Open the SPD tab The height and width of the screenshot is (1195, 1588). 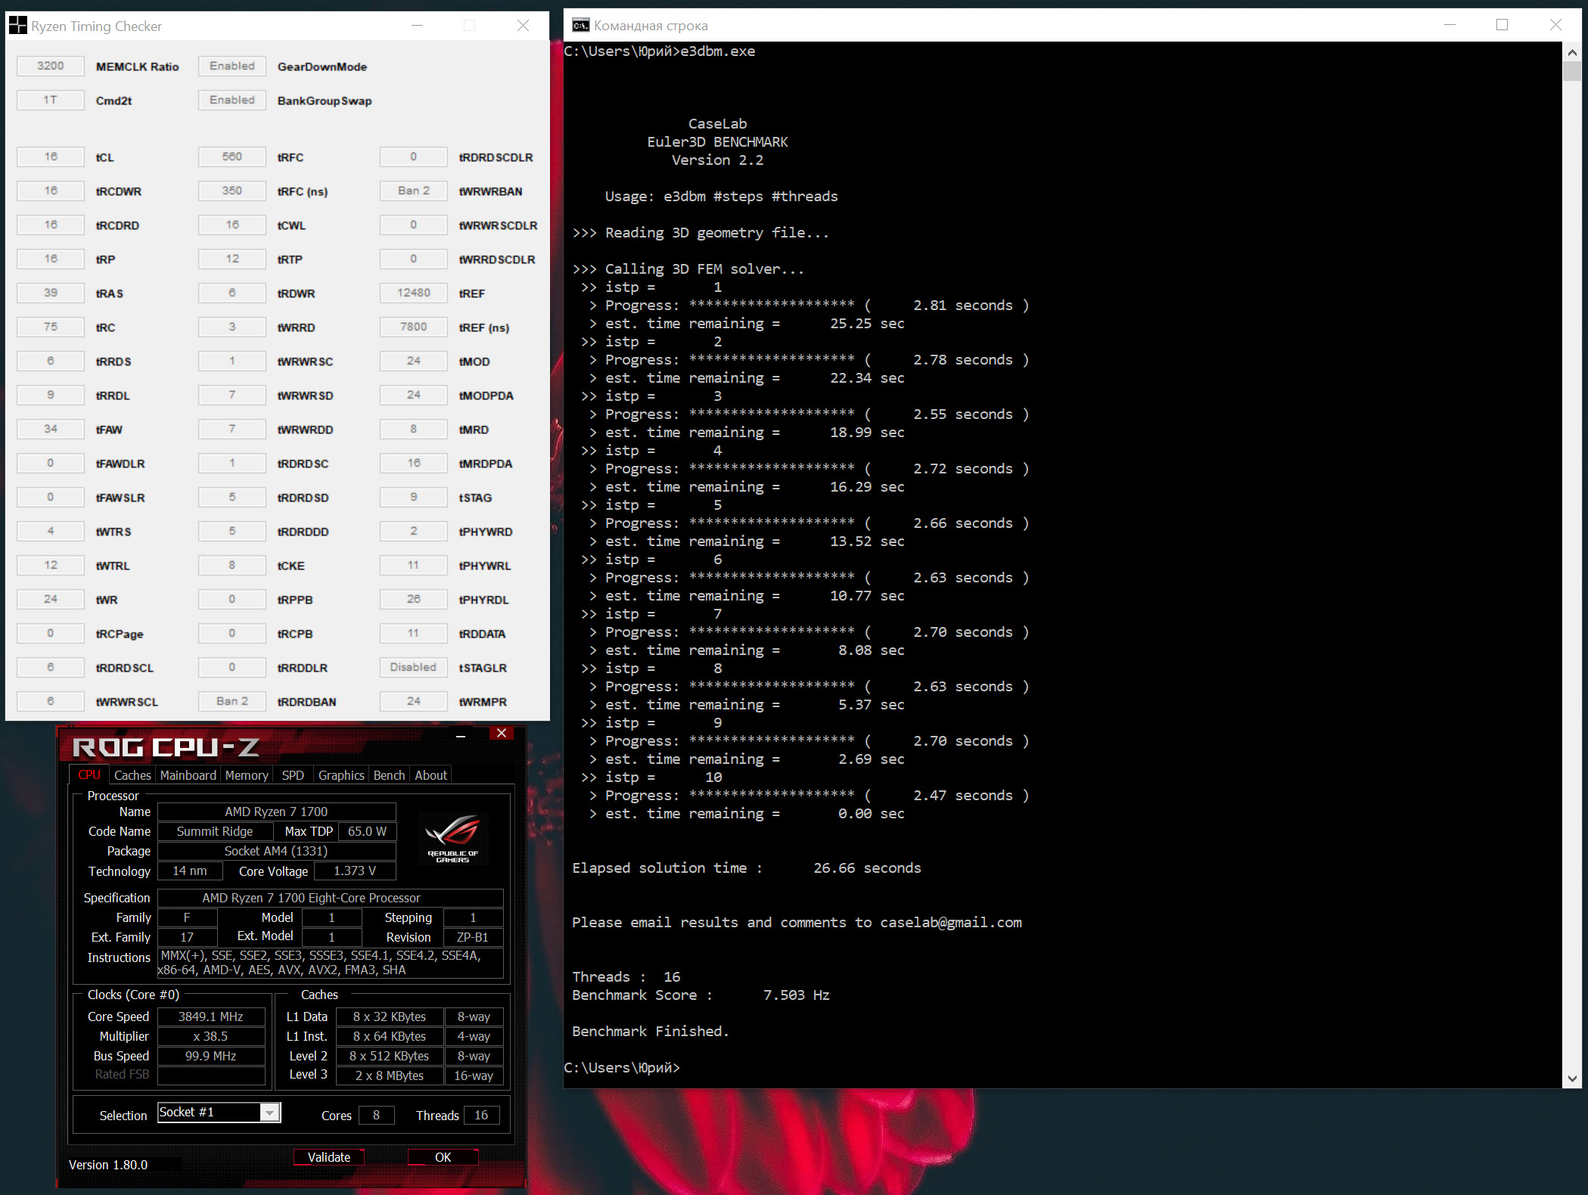pyautogui.click(x=293, y=775)
